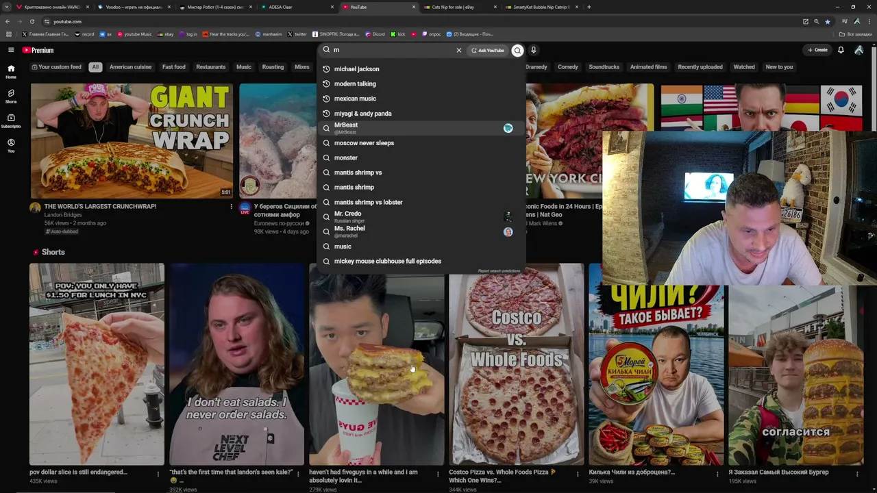The image size is (877, 493).
Task: Open the All bookmarks folder
Action: coord(856,34)
